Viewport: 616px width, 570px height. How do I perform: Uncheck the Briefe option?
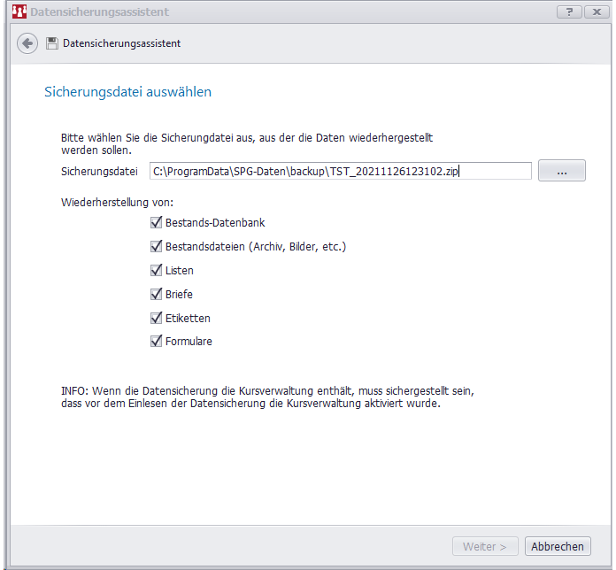(x=157, y=294)
